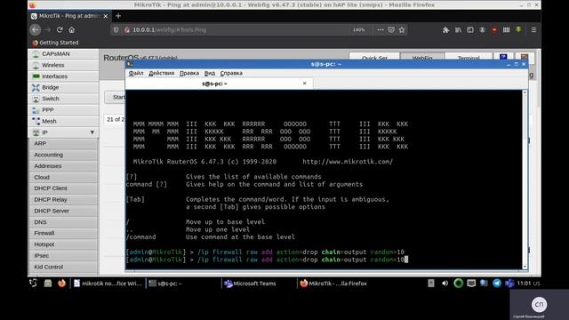The image size is (569, 320).
Task: Switch to MikroTik Firefox taskbar entry
Action: pyautogui.click(x=334, y=284)
